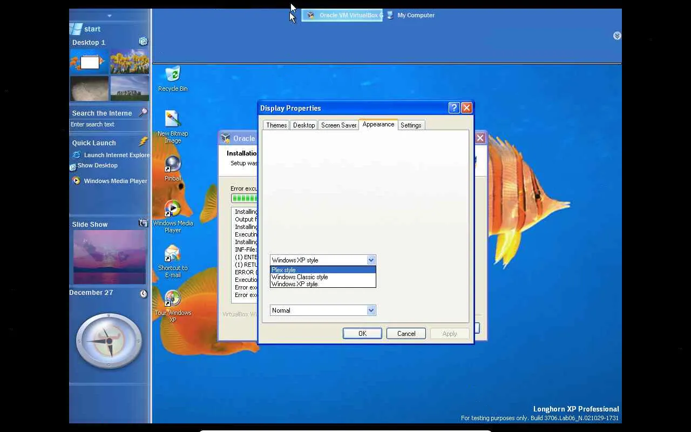
Task: Open the Recycle Bin desktop icon
Action: [x=173, y=78]
